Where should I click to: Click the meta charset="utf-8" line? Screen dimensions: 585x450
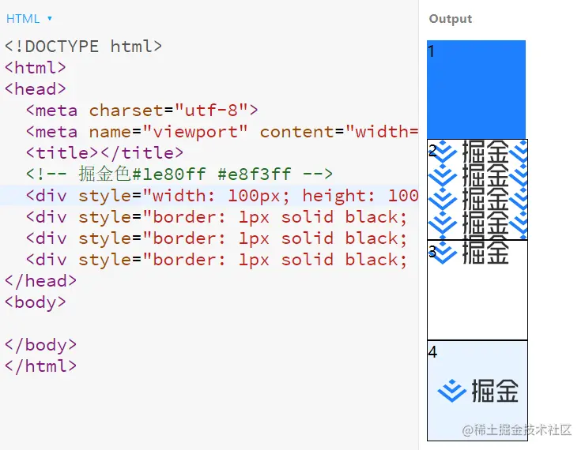pos(142,111)
